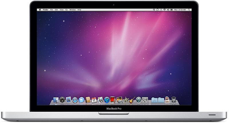Screen dimensions: 229x123
Task: Open Finder from the dock
Action: 56,100
